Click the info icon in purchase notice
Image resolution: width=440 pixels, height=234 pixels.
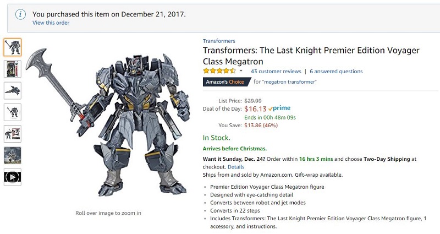click(20, 14)
